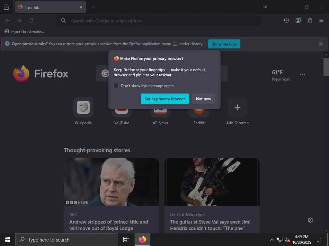329x246 pixels.
Task: Expand the list all tabs chevron
Action: pos(265,7)
